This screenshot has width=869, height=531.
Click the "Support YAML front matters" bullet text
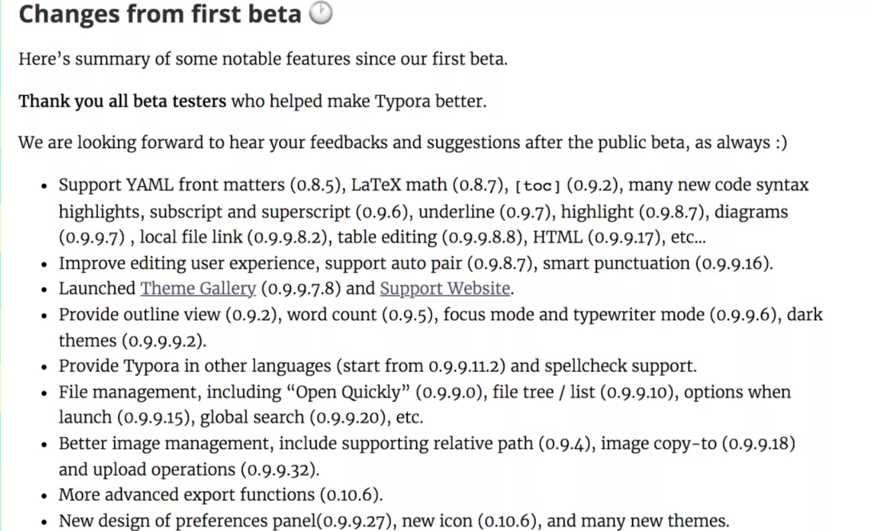pyautogui.click(x=434, y=211)
